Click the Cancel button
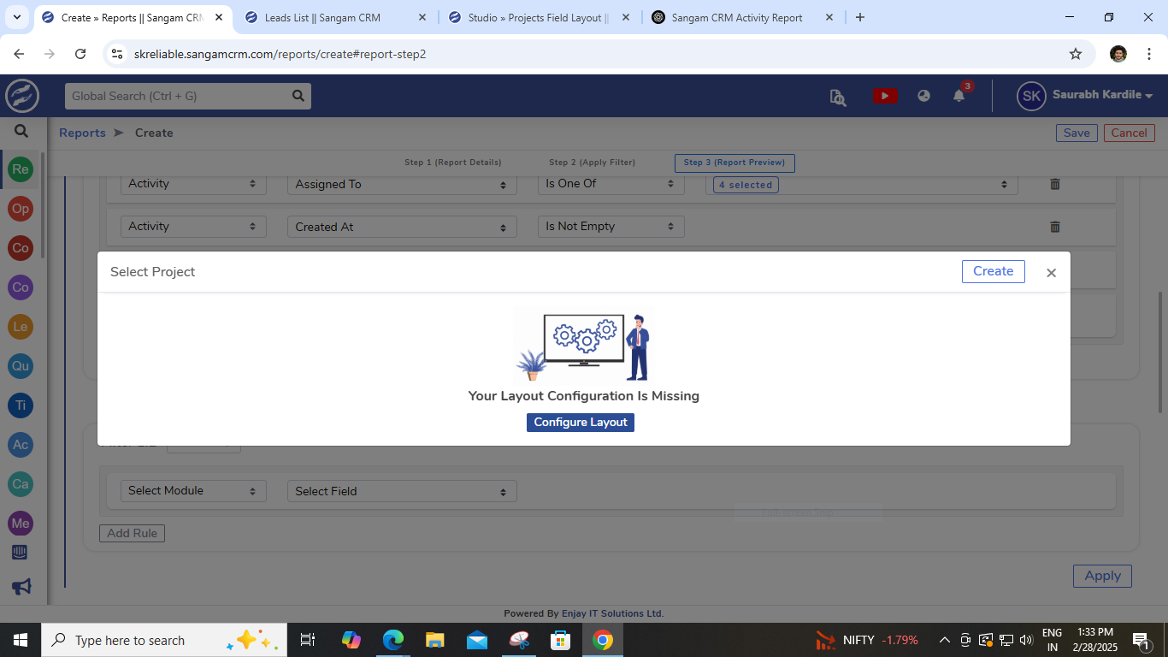 1129,133
